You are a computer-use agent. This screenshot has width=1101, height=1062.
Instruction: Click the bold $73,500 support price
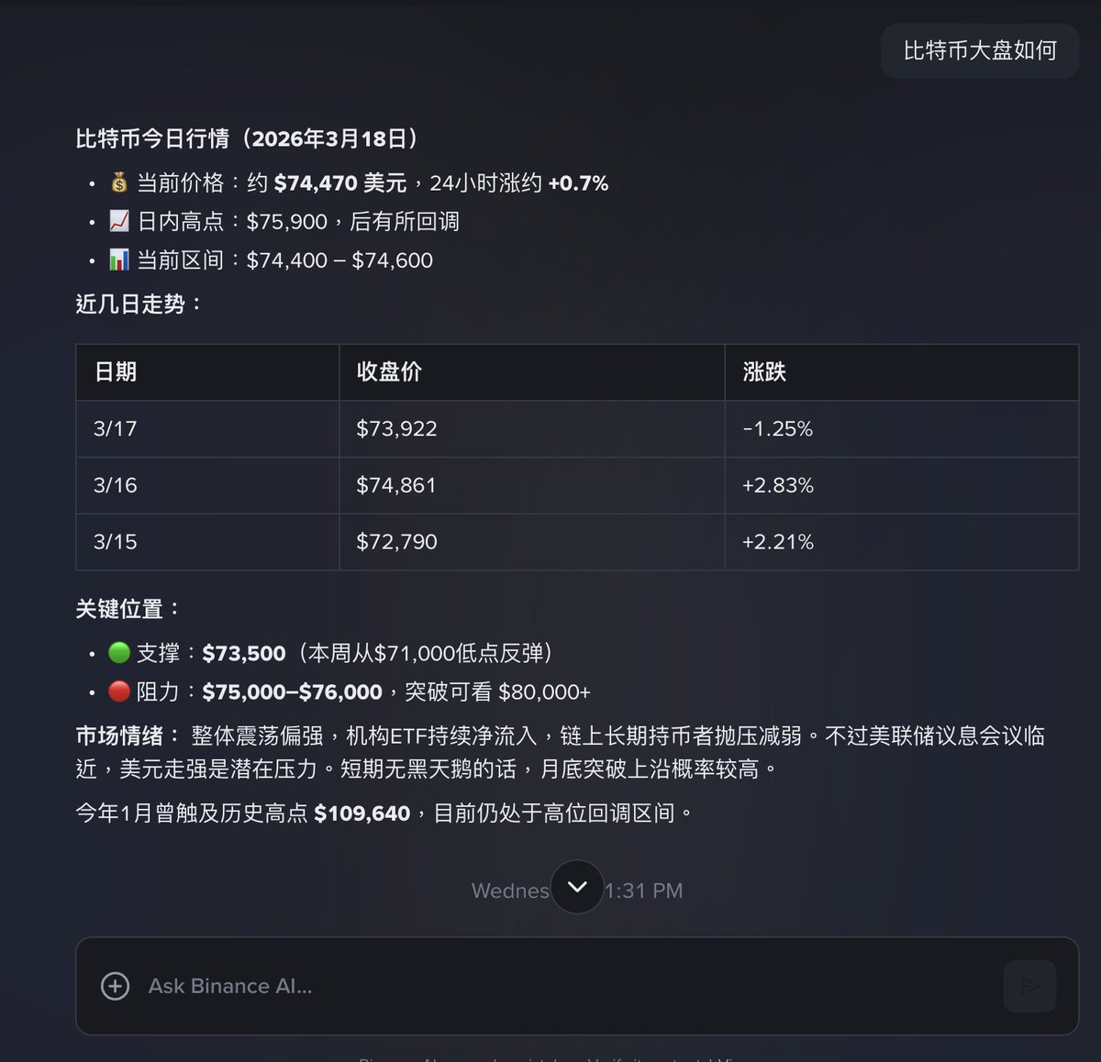(244, 653)
